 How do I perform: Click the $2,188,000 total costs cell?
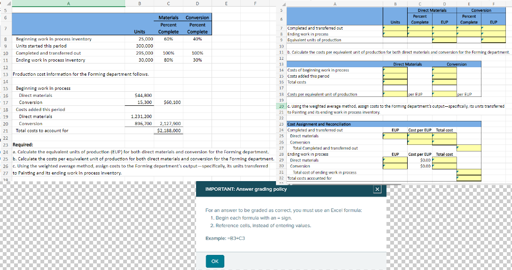tap(168, 131)
